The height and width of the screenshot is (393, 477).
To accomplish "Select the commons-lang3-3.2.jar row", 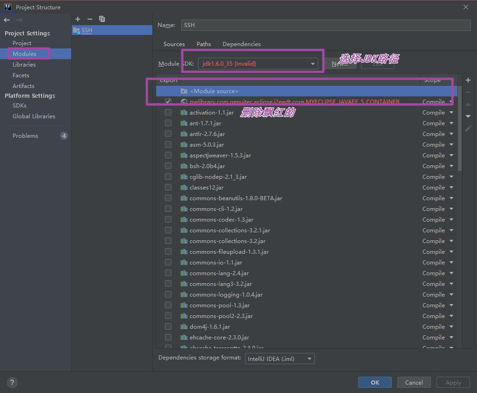I will (x=307, y=284).
